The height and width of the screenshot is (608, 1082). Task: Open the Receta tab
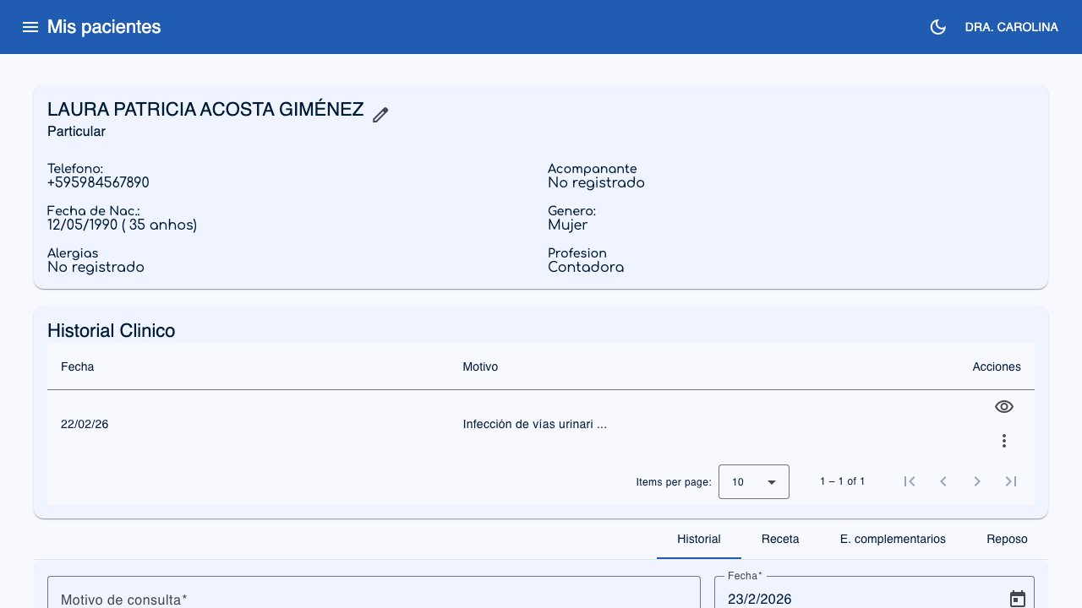coord(779,539)
